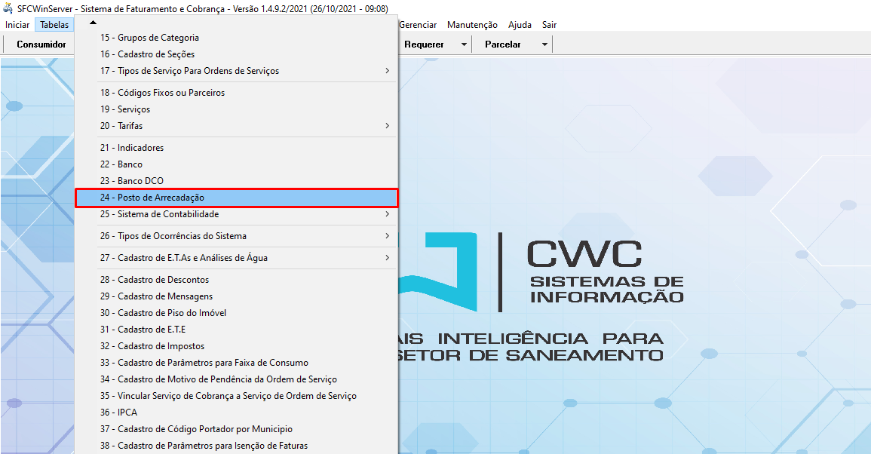Image resolution: width=871 pixels, height=454 pixels.
Task: Click the Requerer toolbar button
Action: tap(424, 44)
